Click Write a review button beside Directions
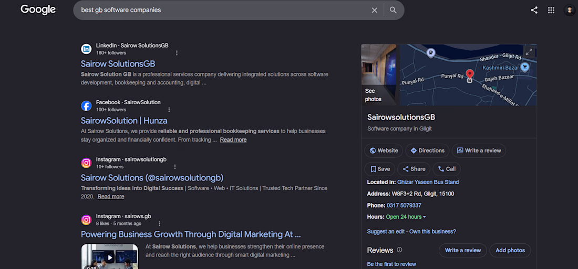The height and width of the screenshot is (269, 578). click(479, 150)
